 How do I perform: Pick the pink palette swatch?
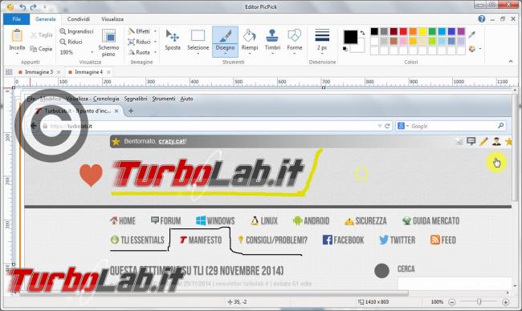coord(403,41)
